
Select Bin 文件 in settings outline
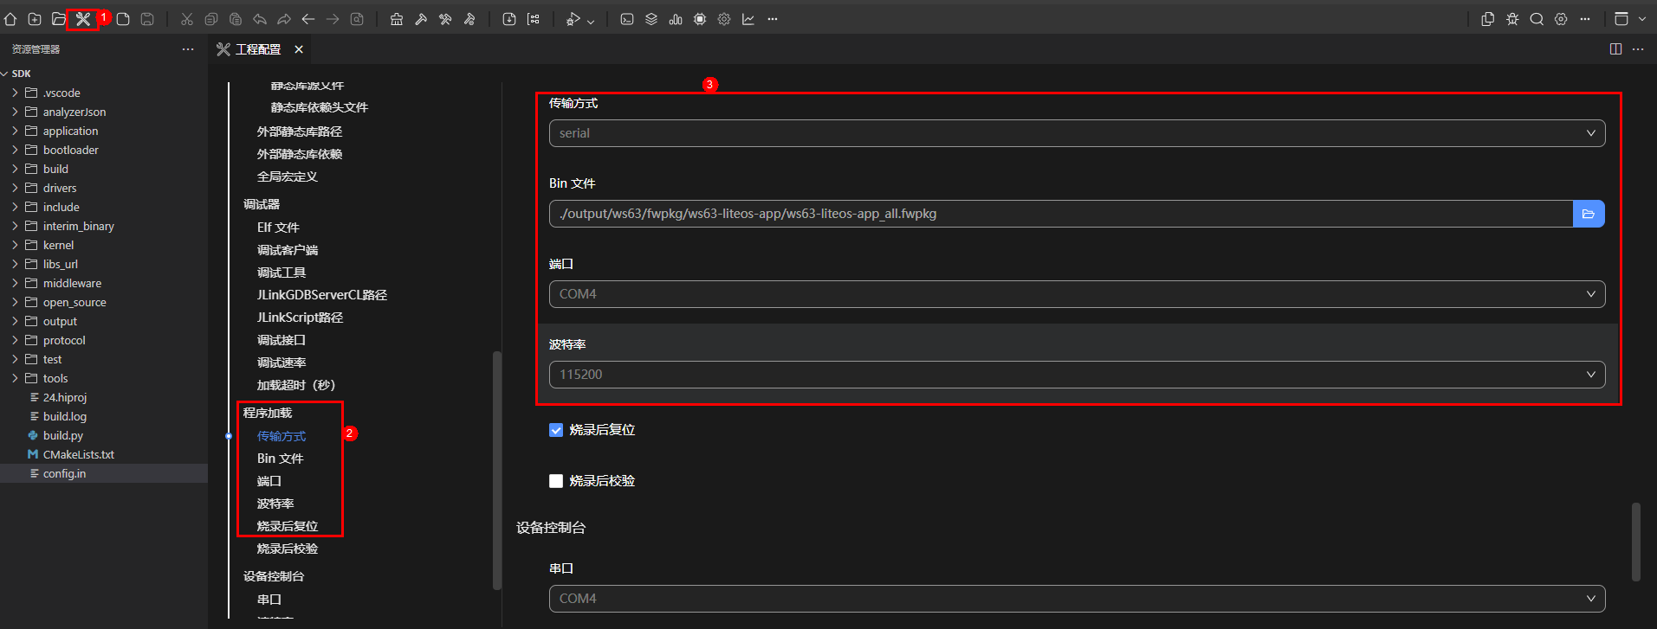[x=280, y=459]
